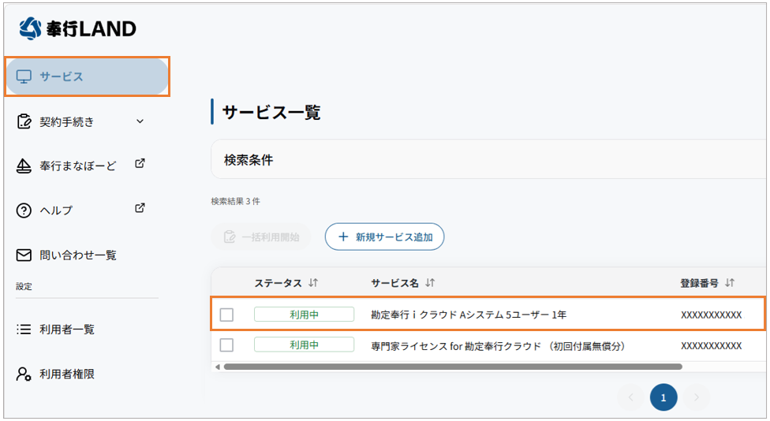Click the 利用者権限 user-gear icon

pyautogui.click(x=24, y=374)
